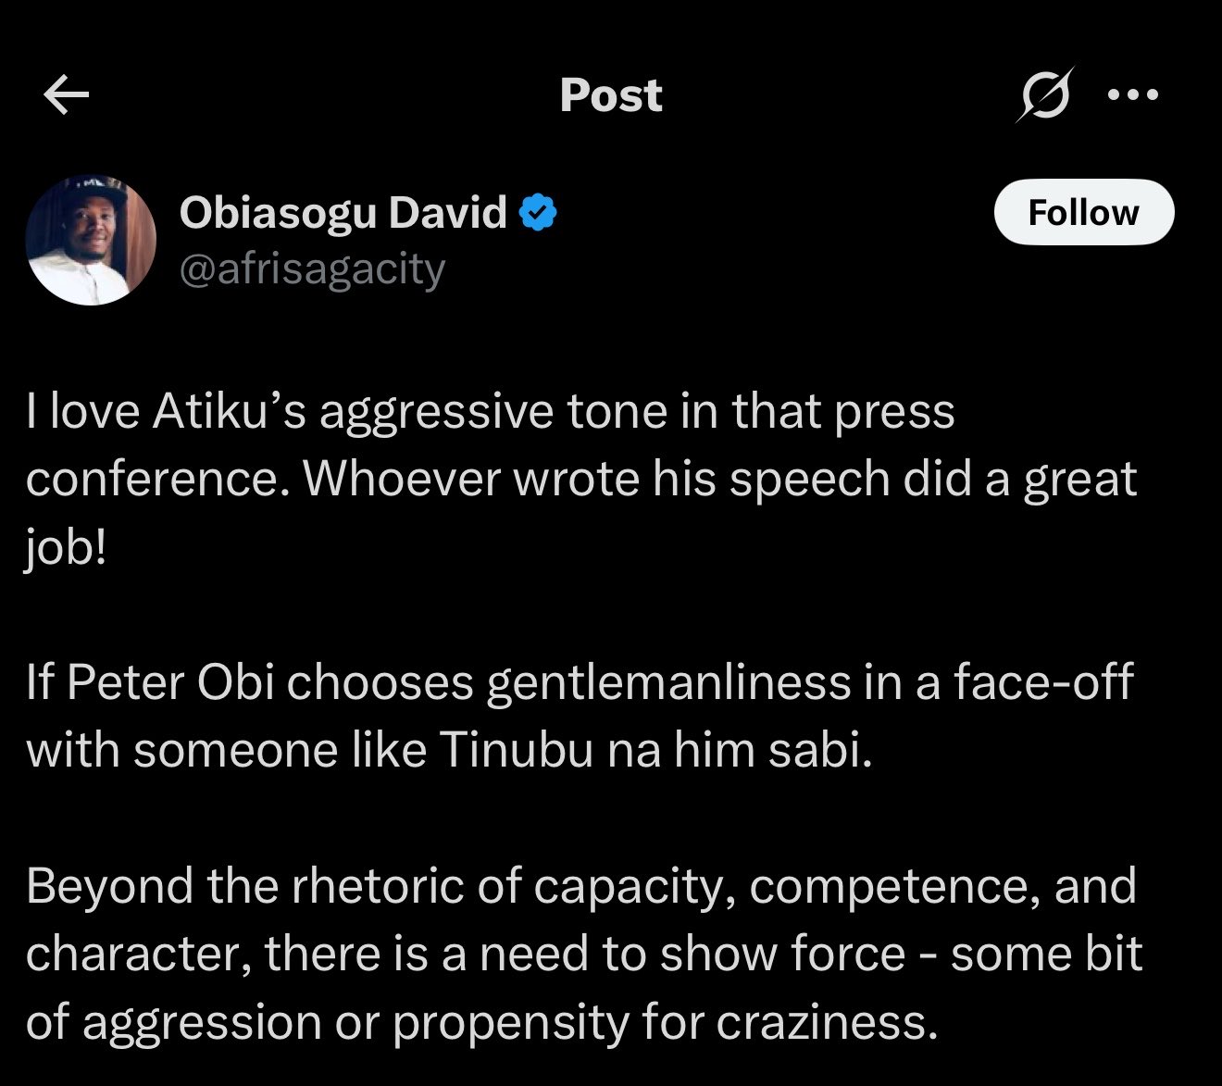Select the paragraph mentioning Peter Obi's gentlemanliness
The image size is (1222, 1086).
point(580,716)
